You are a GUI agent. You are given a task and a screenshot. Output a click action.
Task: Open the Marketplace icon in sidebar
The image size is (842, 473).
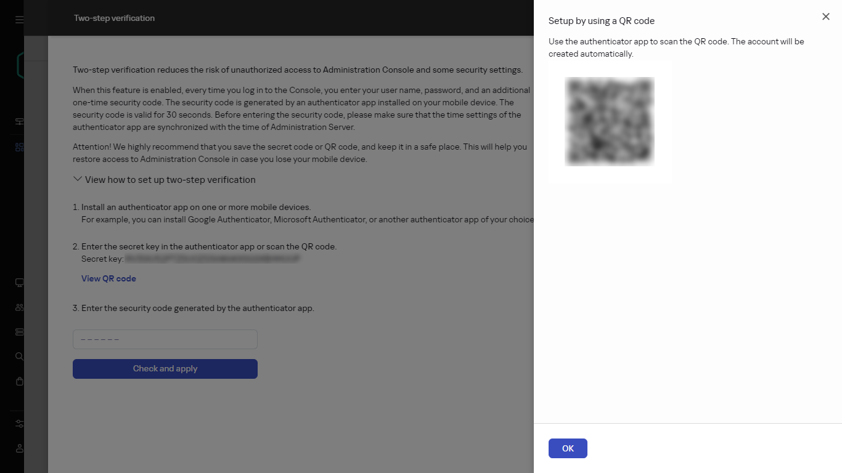[x=19, y=381]
